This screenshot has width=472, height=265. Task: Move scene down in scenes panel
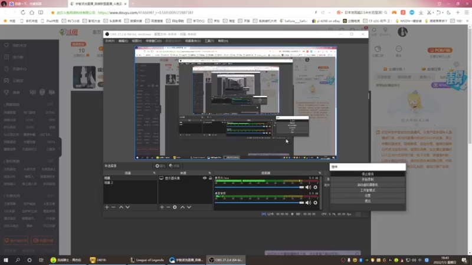[127, 207]
